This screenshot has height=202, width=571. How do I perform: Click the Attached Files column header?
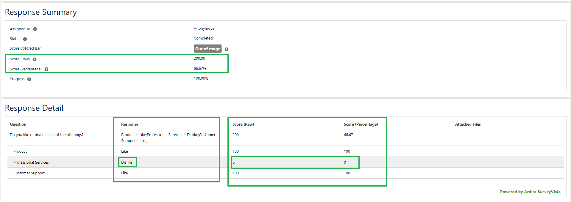pyautogui.click(x=468, y=124)
